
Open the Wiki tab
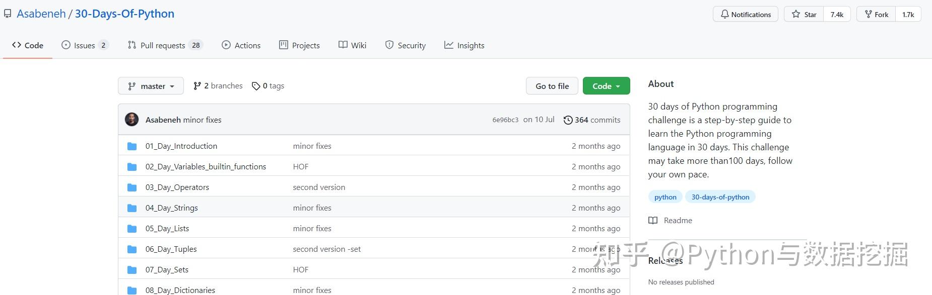click(352, 45)
